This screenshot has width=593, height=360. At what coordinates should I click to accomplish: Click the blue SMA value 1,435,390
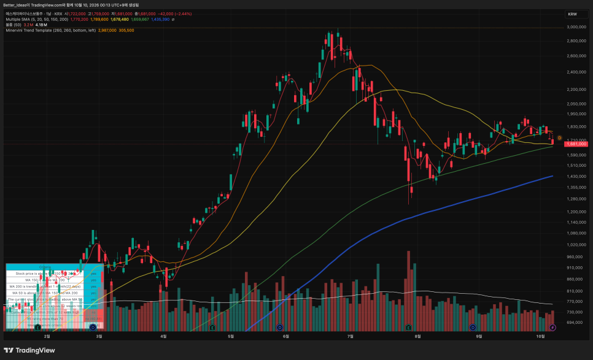pyautogui.click(x=160, y=19)
